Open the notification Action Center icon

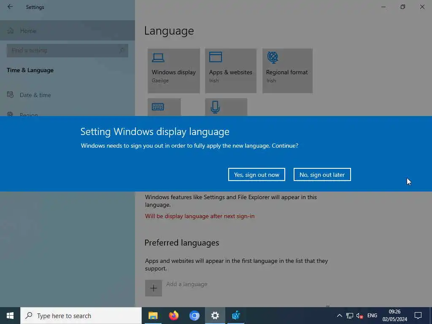[x=418, y=316]
